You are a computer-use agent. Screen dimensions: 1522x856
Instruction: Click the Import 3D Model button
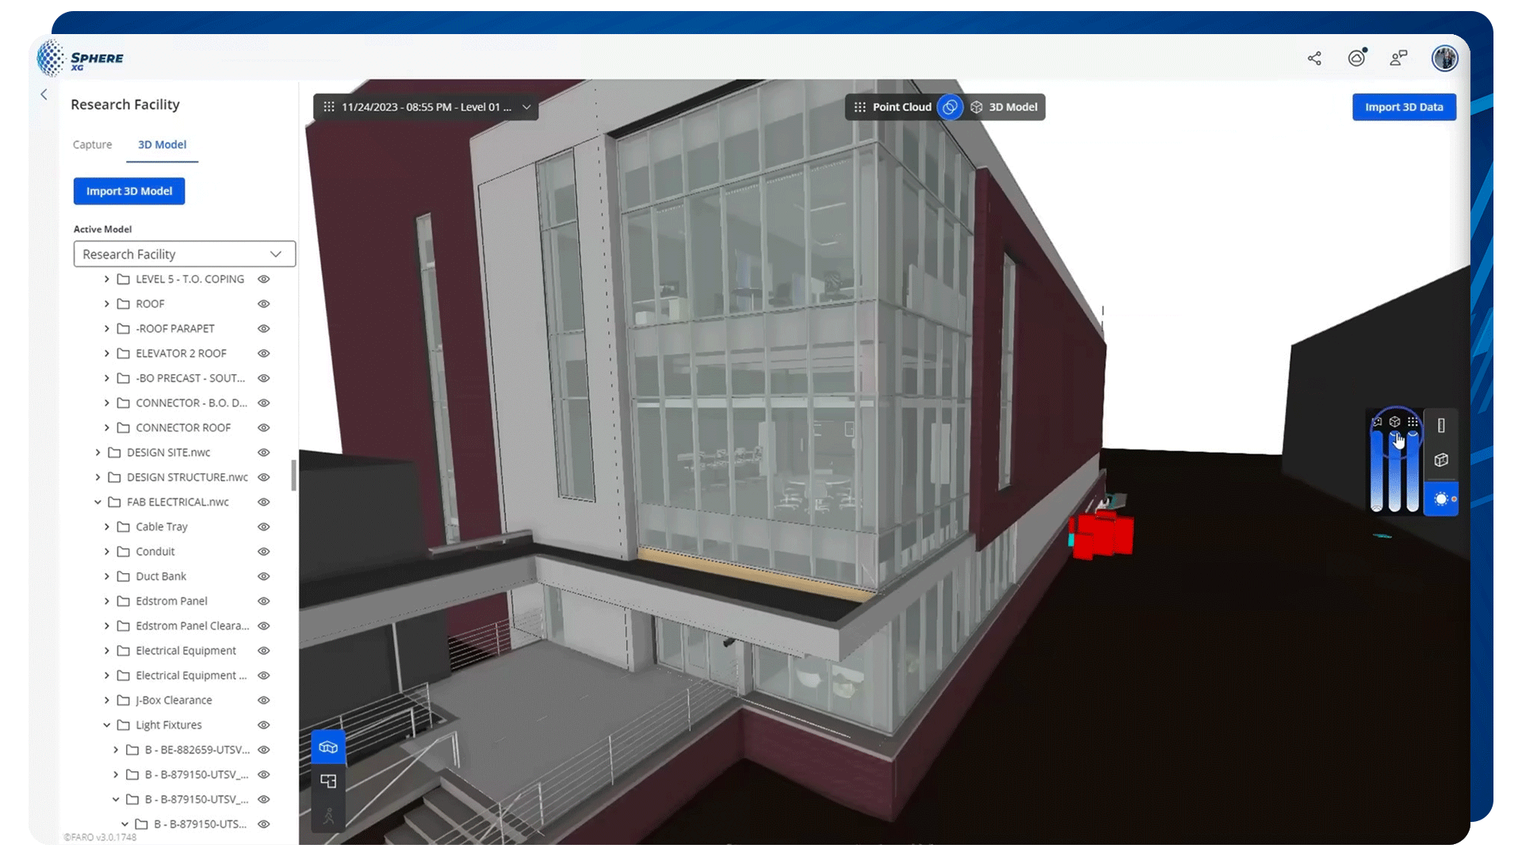[129, 191]
